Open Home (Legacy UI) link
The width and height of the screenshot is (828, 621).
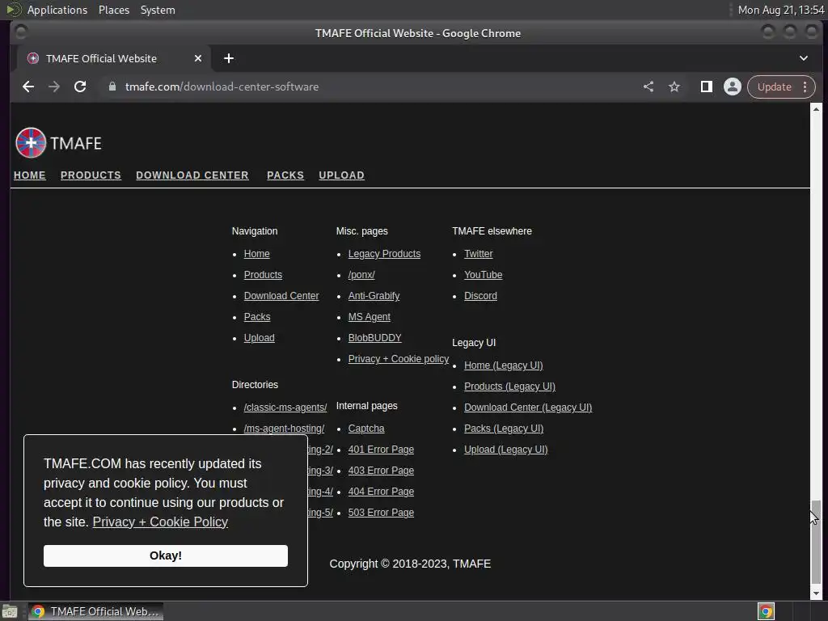pos(503,365)
